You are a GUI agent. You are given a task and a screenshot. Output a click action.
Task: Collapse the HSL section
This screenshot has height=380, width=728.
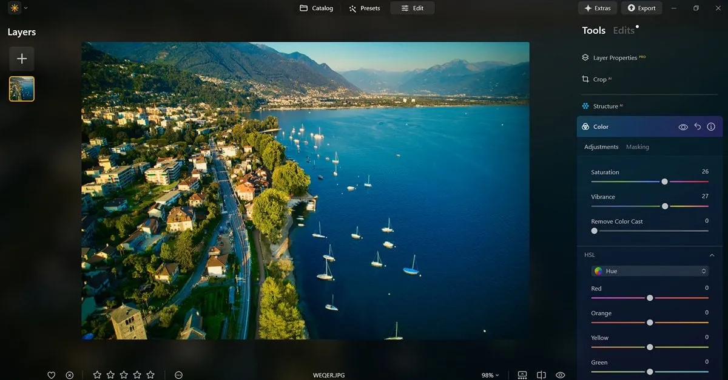(712, 255)
